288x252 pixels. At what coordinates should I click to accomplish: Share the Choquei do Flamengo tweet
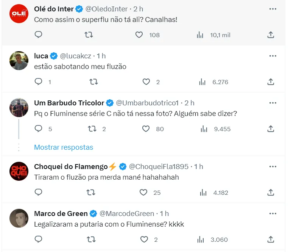click(x=271, y=193)
